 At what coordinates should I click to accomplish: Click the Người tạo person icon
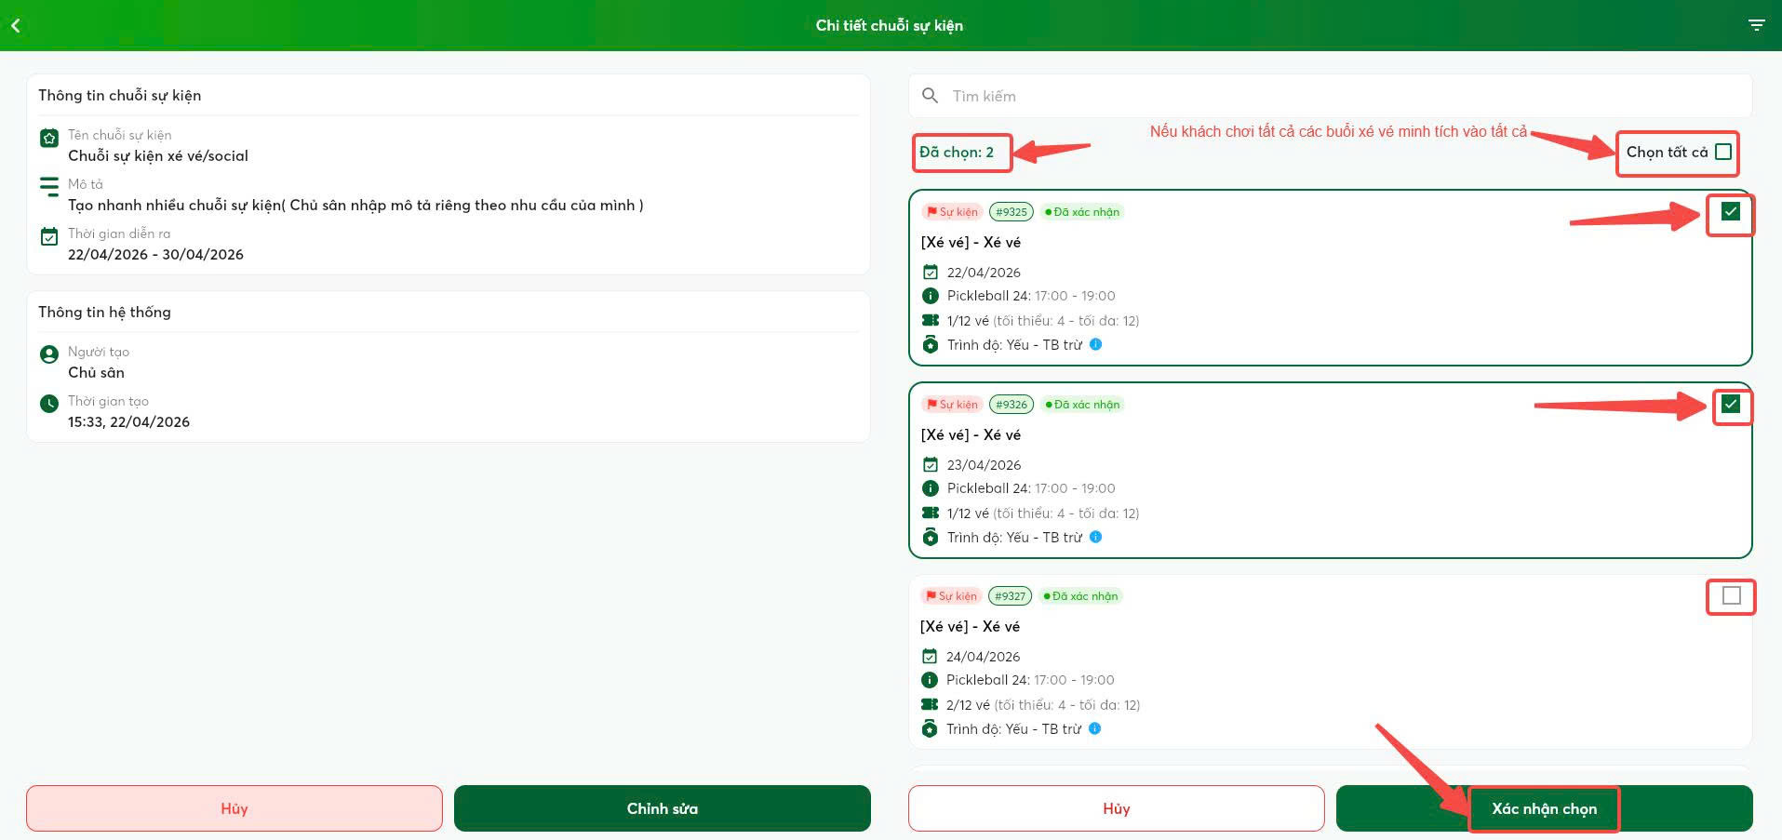[49, 355]
